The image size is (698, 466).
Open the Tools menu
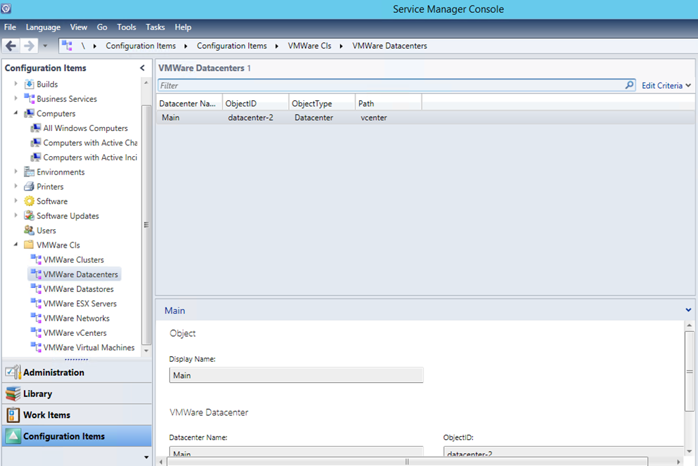click(x=126, y=27)
